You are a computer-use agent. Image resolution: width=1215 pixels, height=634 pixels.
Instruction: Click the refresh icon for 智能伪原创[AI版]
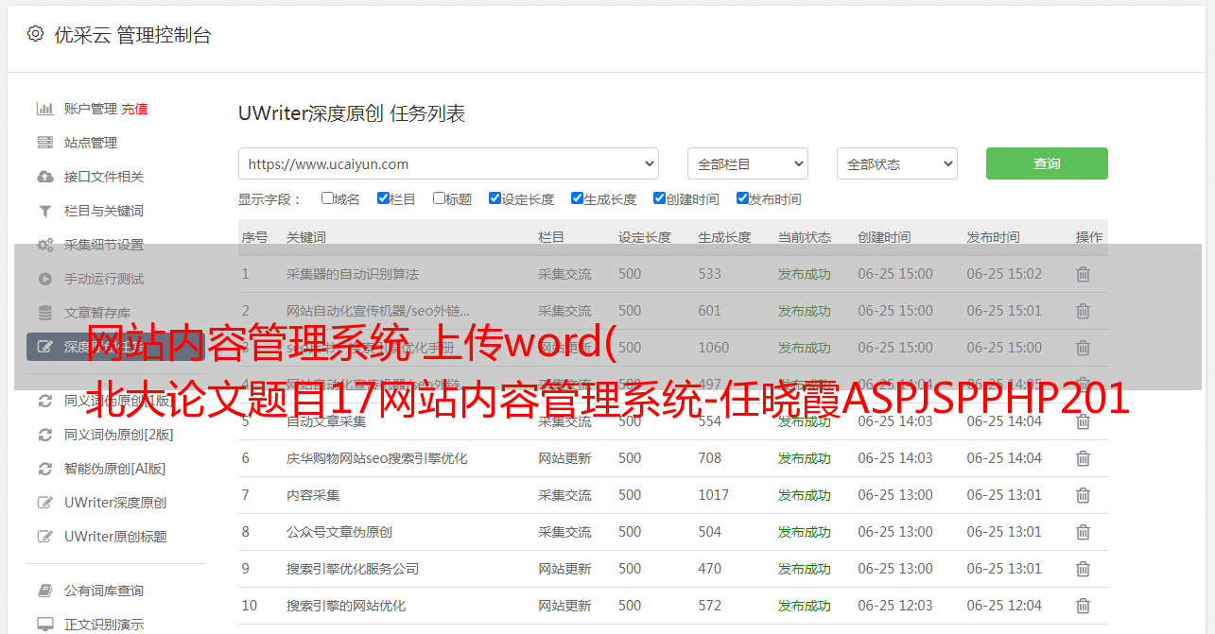[44, 469]
